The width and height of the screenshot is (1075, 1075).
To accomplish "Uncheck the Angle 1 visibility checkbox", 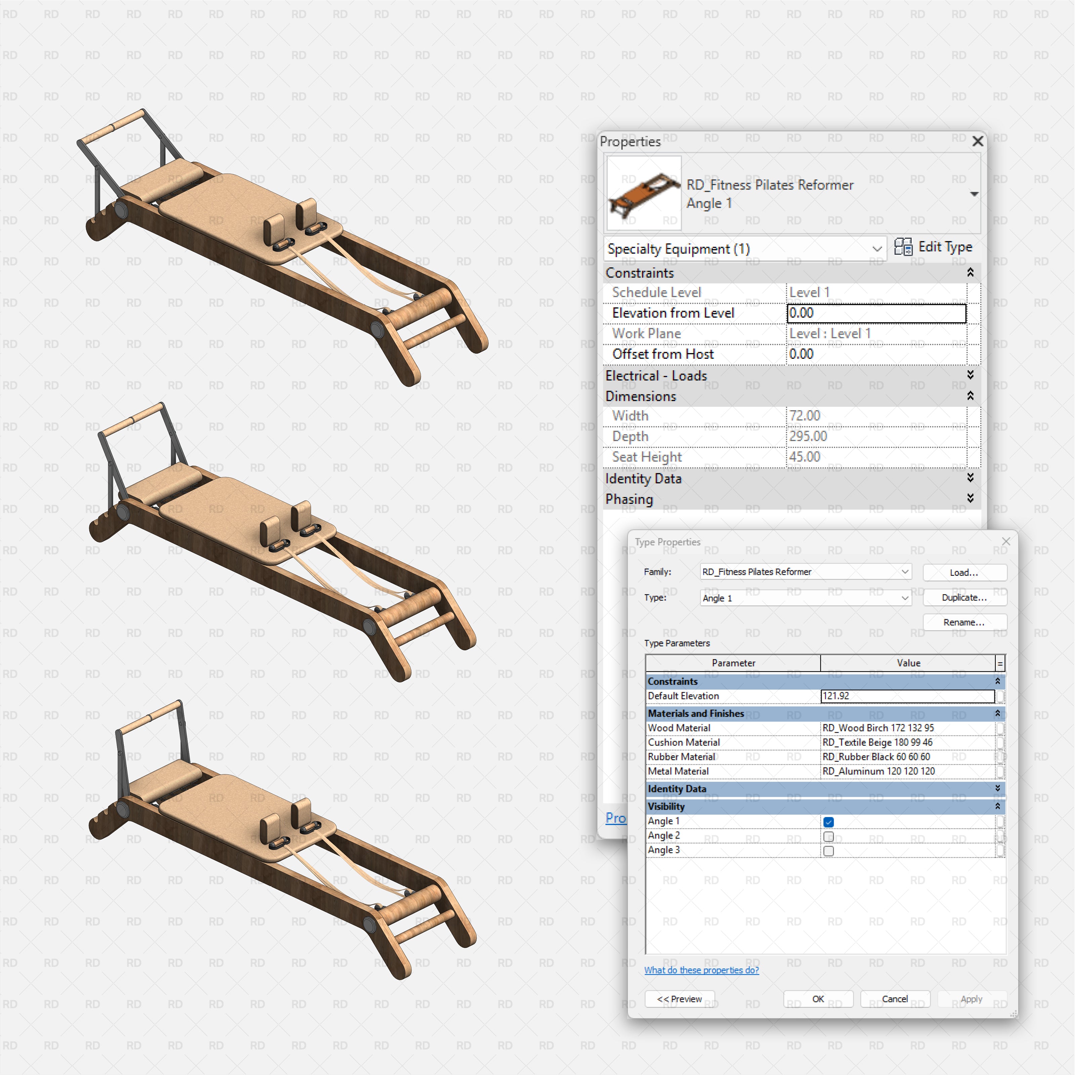I will pos(828,822).
